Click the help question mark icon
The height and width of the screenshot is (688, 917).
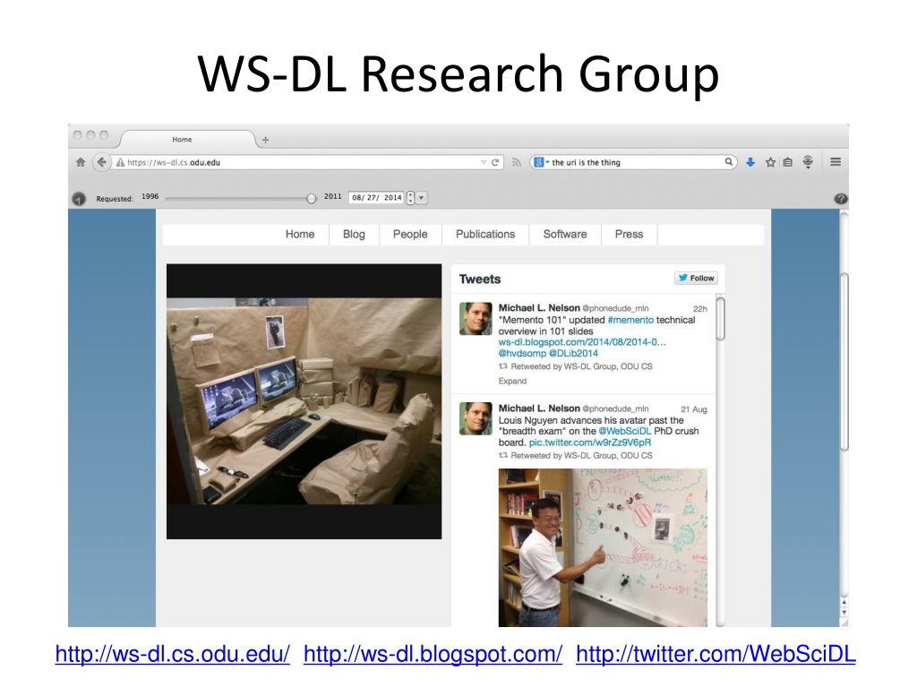[x=840, y=199]
